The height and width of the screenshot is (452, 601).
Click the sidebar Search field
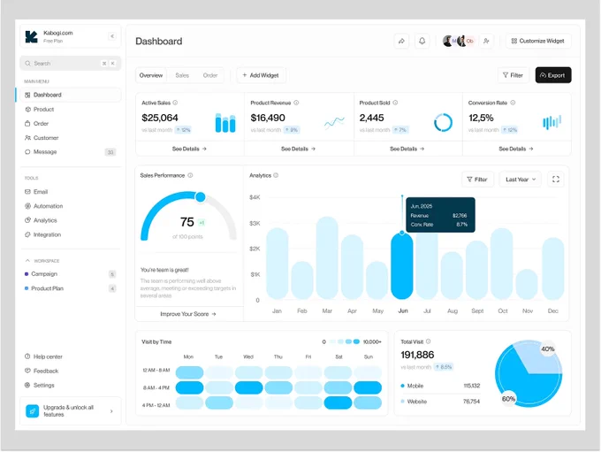pos(71,64)
